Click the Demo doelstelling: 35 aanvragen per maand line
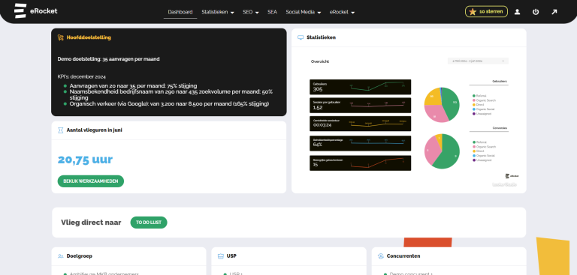 [108, 58]
